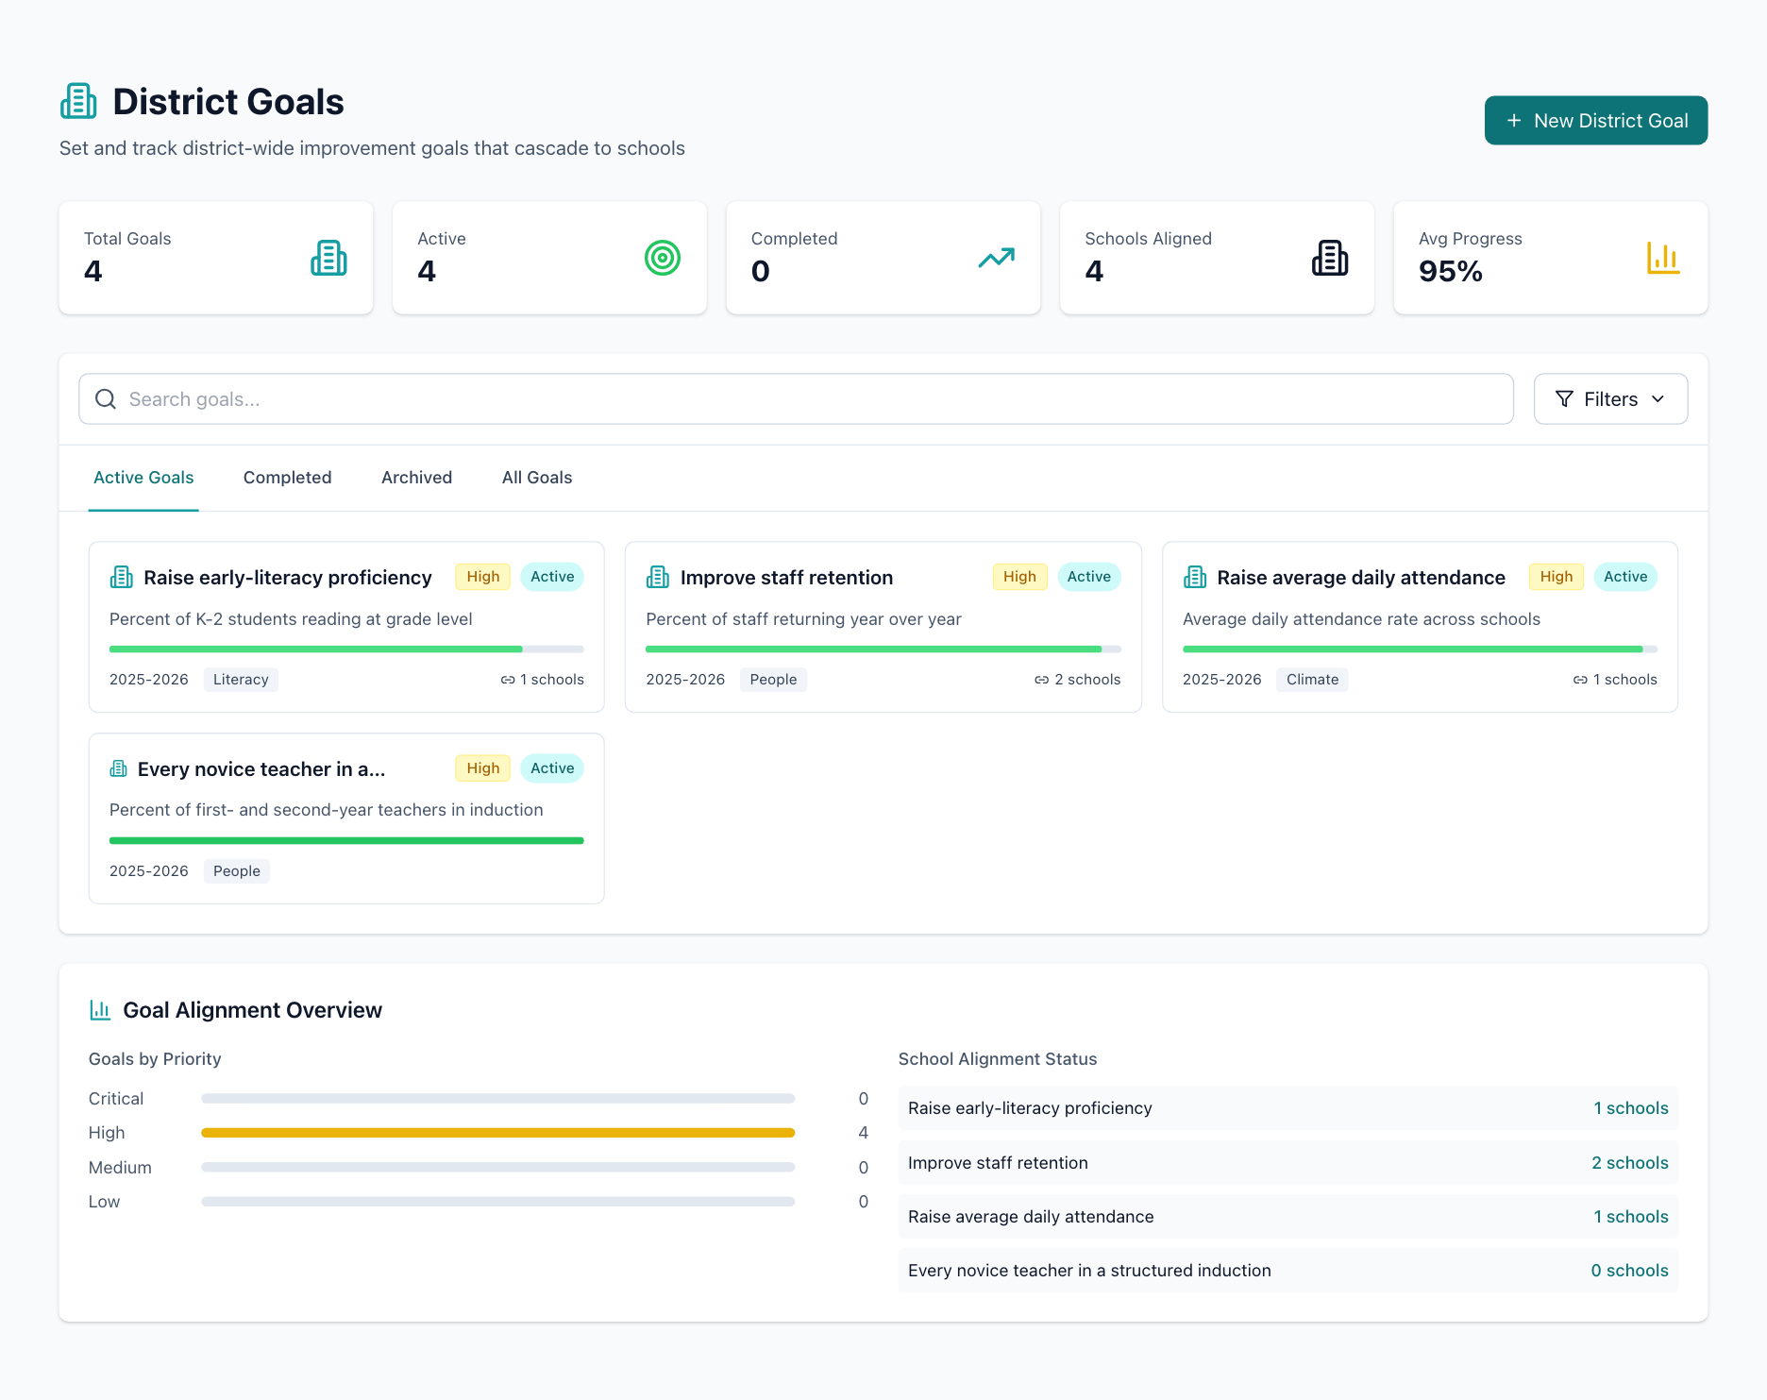The image size is (1767, 1400).
Task: Click the Schools Aligned building icon
Action: 1330,258
